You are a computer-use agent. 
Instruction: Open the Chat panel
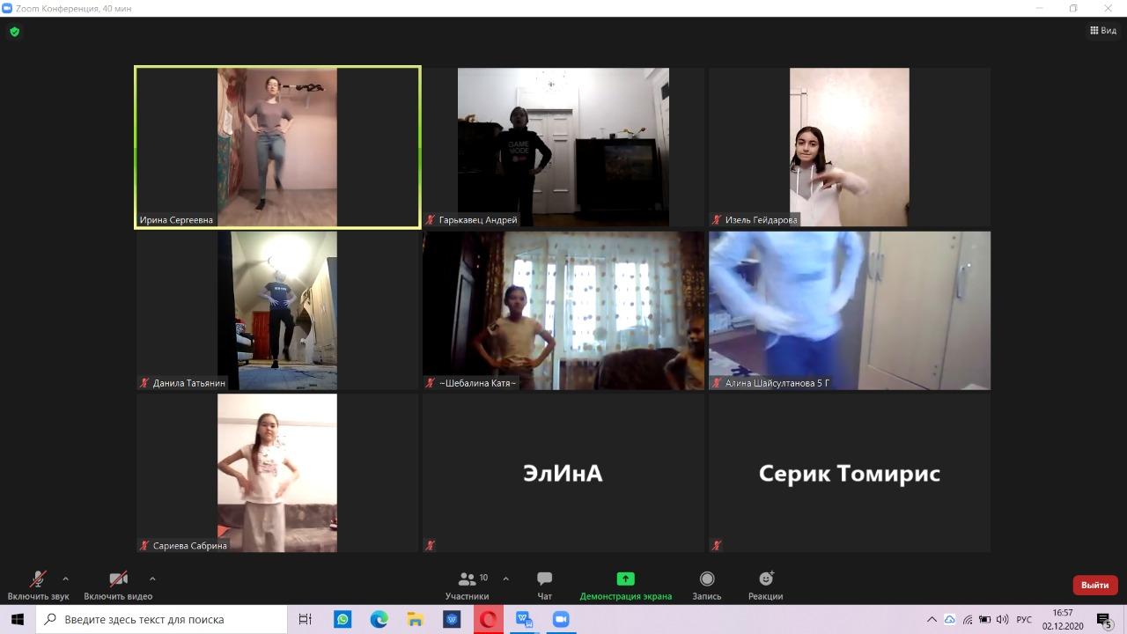(x=544, y=585)
